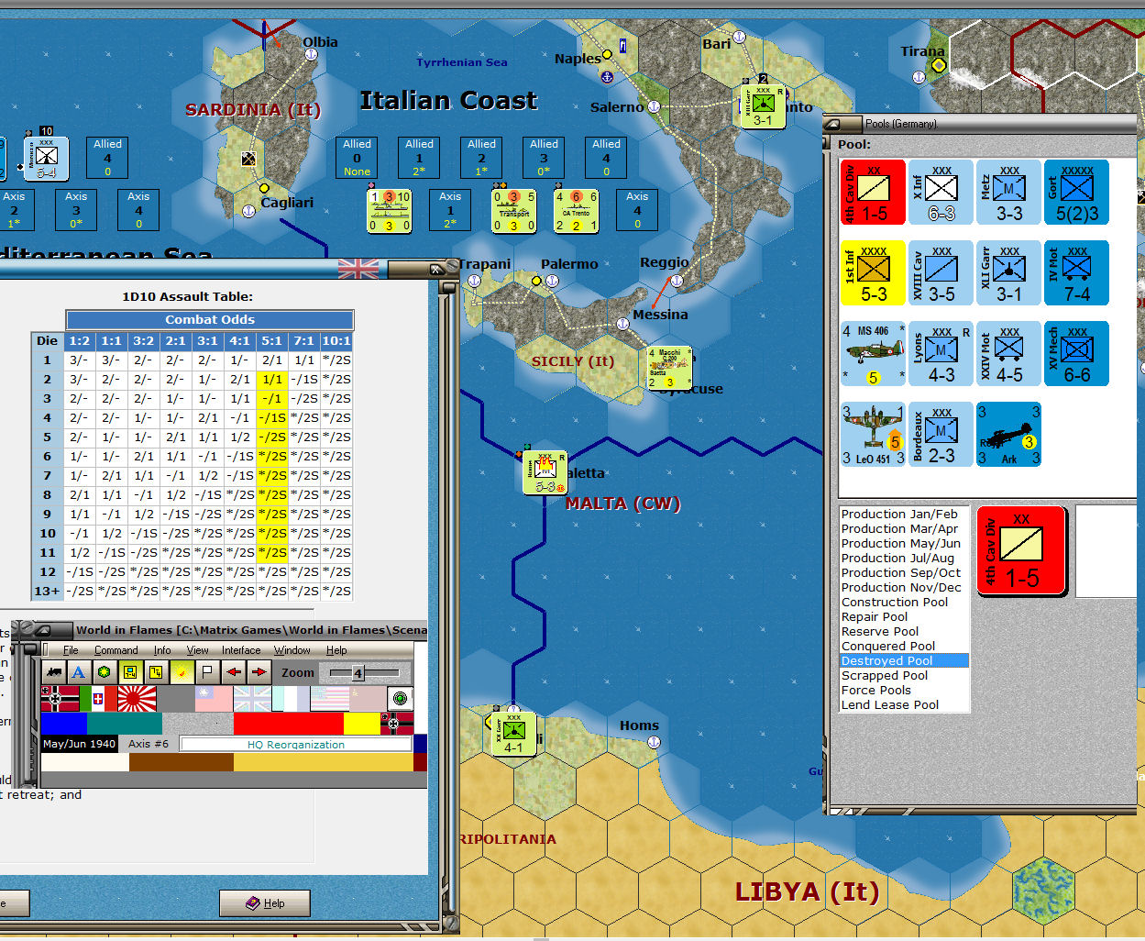
Task: Select 'Construction Pool' in pool list
Action: (x=895, y=603)
